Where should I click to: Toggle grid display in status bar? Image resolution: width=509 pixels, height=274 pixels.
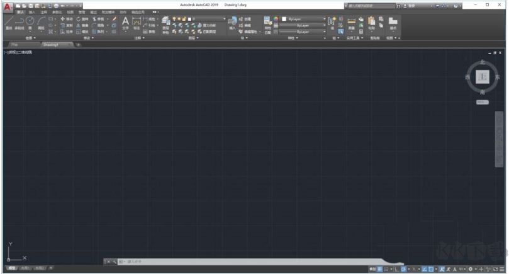tap(380, 269)
